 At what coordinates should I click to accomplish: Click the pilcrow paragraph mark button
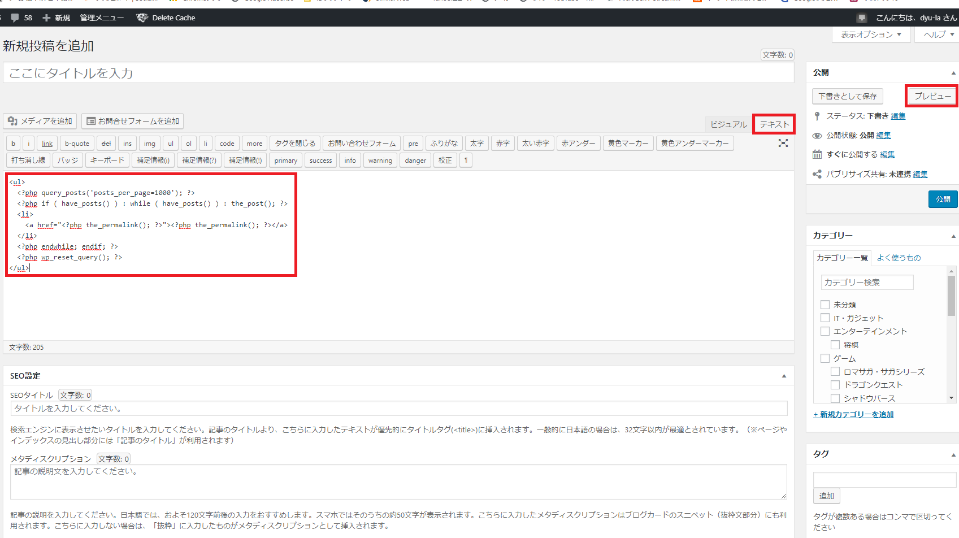pos(466,160)
